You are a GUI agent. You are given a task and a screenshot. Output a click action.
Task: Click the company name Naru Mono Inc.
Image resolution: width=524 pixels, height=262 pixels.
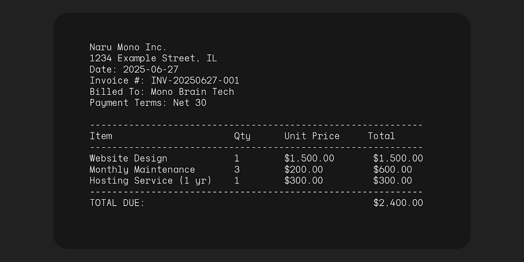(128, 47)
